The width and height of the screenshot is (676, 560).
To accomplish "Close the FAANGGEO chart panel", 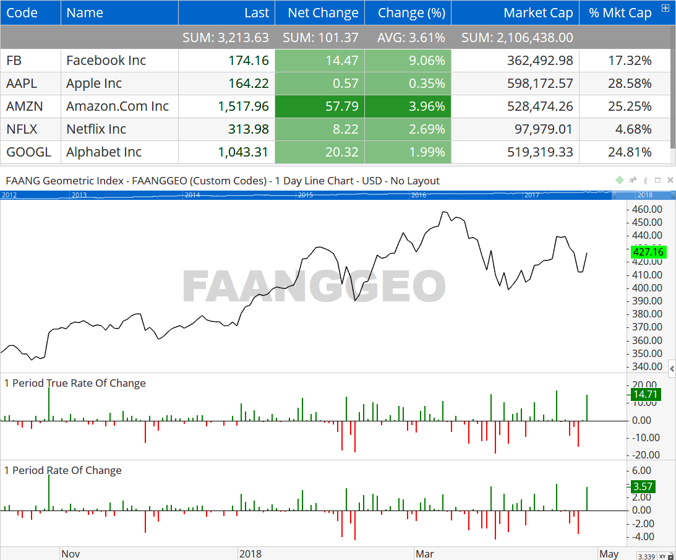I will (x=670, y=180).
